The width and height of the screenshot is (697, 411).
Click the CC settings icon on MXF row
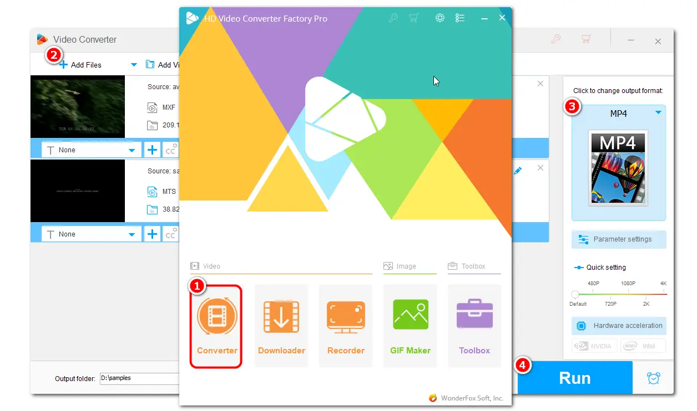coord(171,150)
